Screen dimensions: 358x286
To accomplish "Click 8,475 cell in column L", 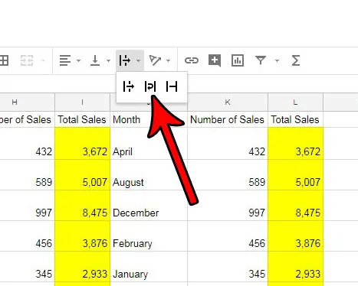I will pos(295,206).
